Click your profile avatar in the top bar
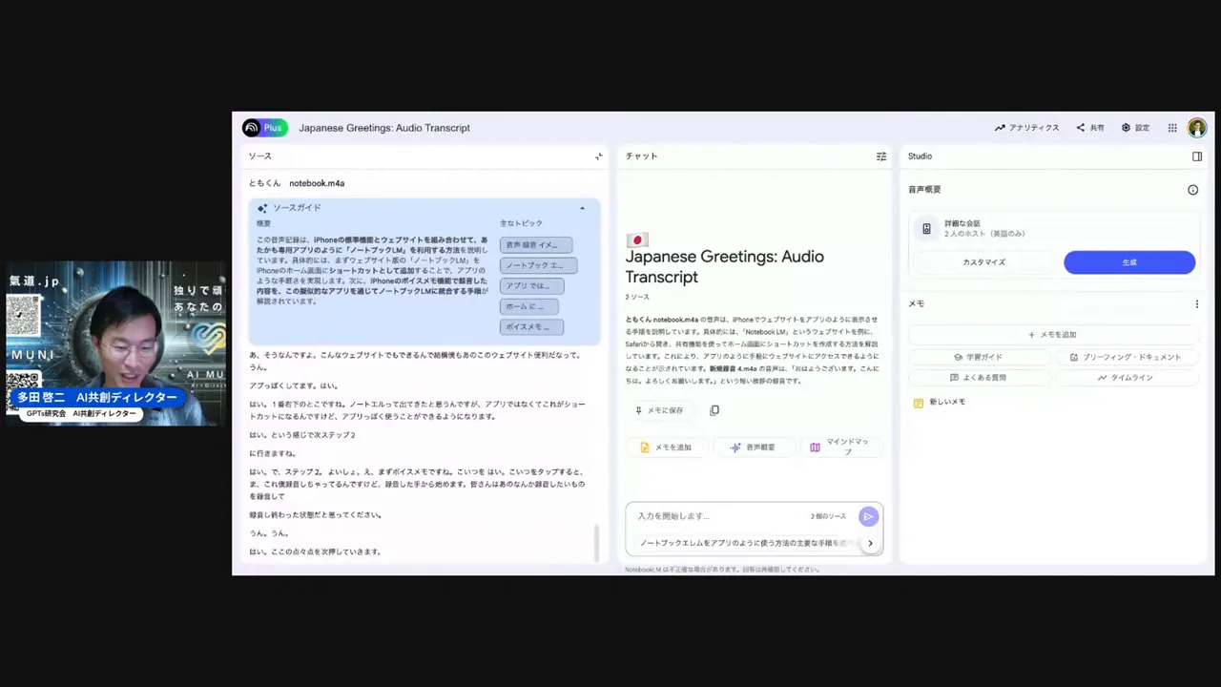The image size is (1221, 687). click(1197, 127)
